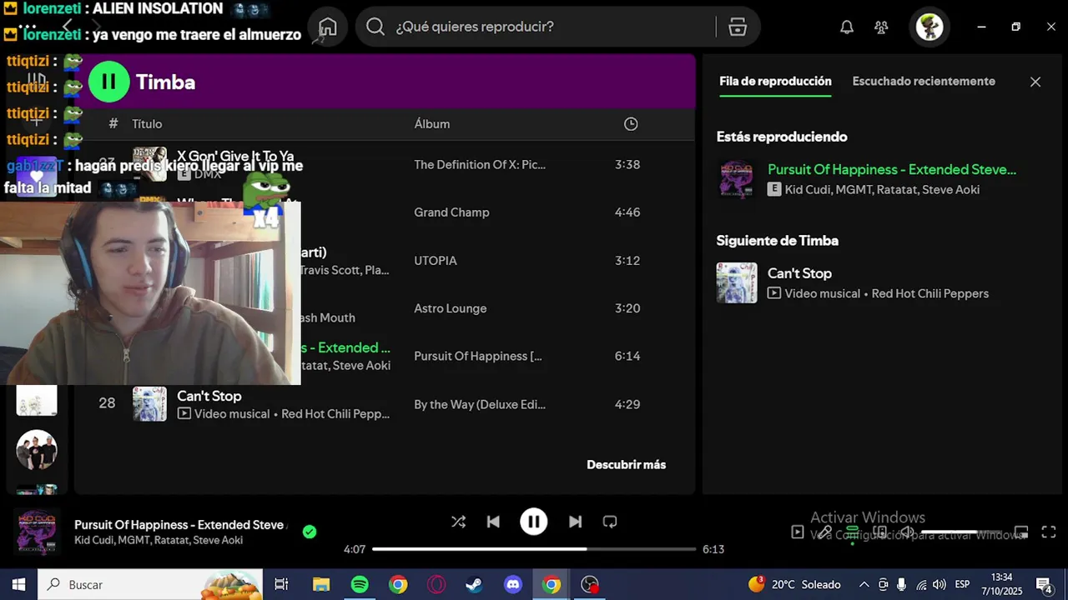Click the Kid Cudi artists line in player bar

pyautogui.click(x=159, y=540)
